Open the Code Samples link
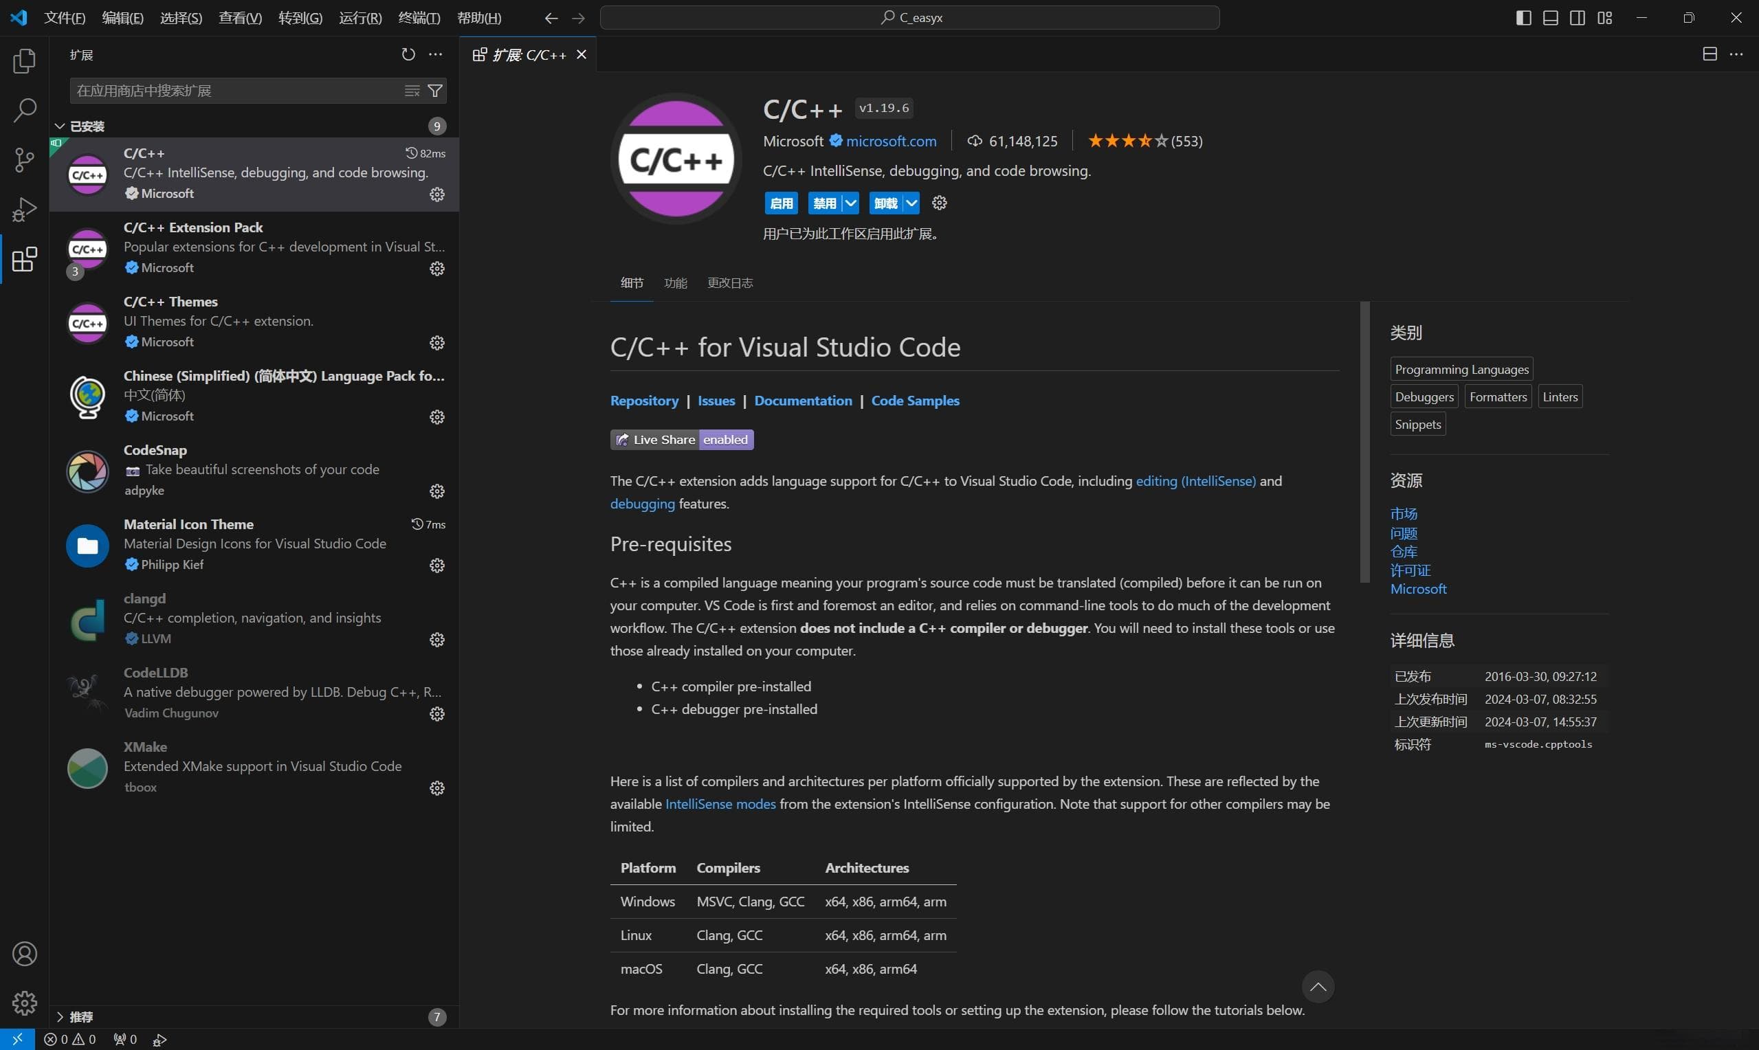This screenshot has height=1050, width=1759. (915, 401)
